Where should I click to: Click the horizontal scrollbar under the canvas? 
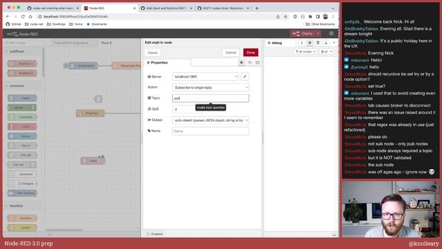point(64,230)
